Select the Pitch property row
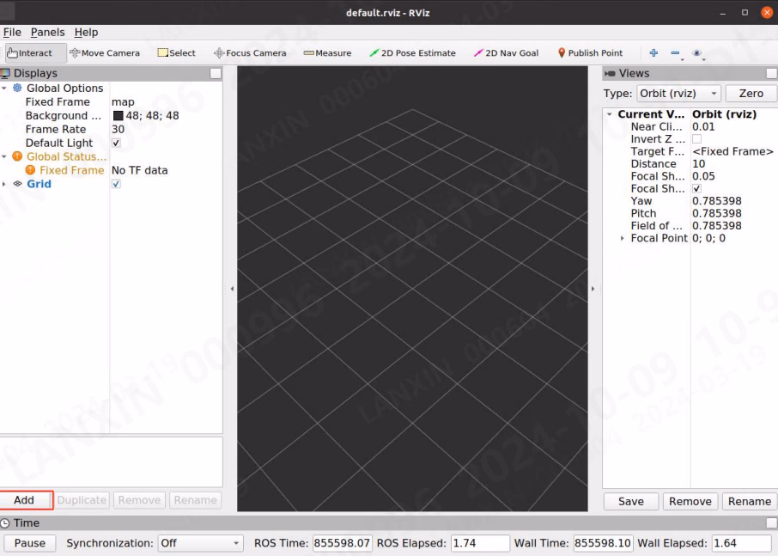The height and width of the screenshot is (556, 778). point(690,213)
